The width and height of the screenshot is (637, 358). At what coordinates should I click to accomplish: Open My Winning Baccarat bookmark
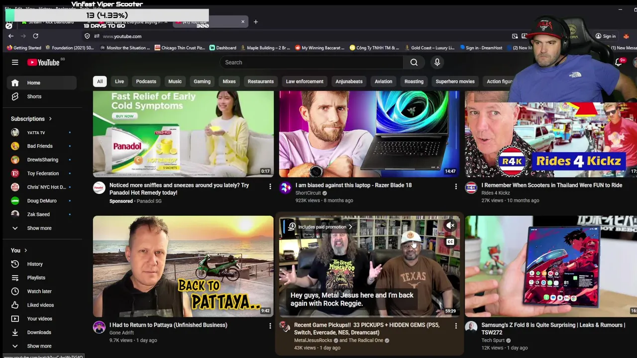pos(319,48)
